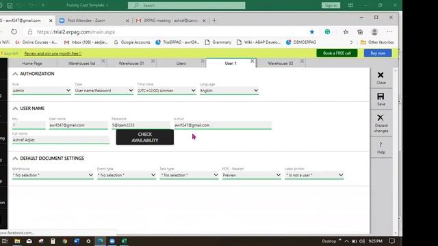This screenshot has width=438, height=246.
Task: Open the Task type dropdown
Action: pos(189,175)
